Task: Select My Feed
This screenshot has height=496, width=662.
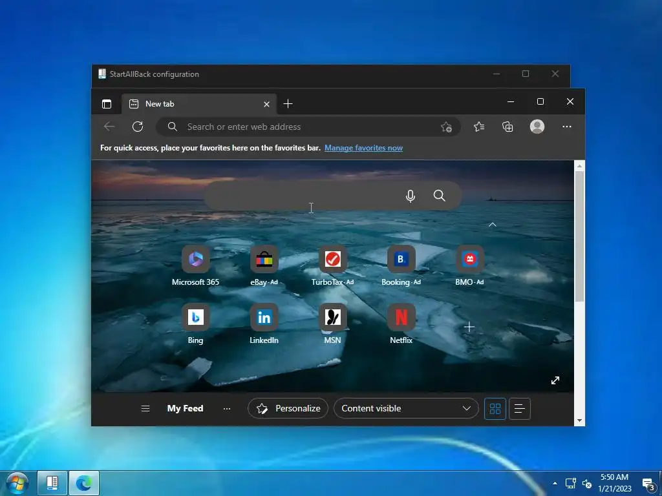Action: coord(186,408)
